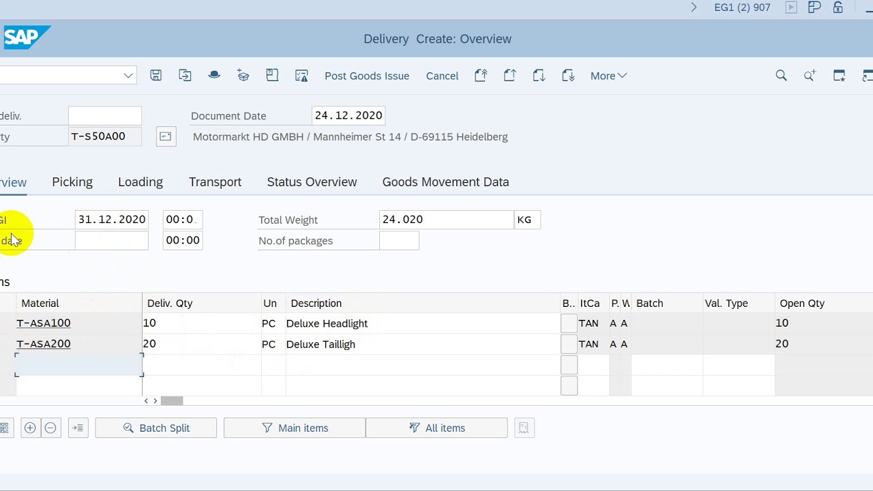Filter by Main items button

coord(295,428)
